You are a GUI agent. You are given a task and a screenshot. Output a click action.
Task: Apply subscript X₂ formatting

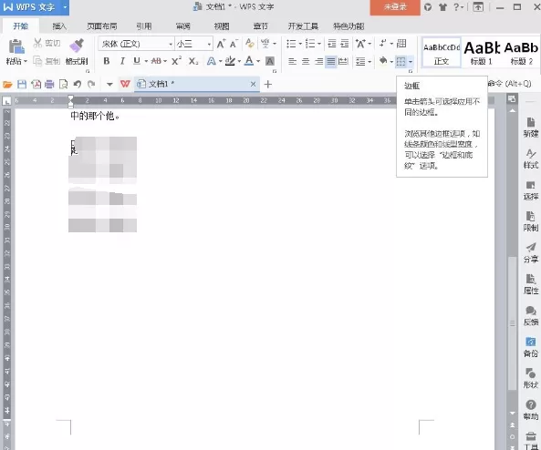click(193, 61)
